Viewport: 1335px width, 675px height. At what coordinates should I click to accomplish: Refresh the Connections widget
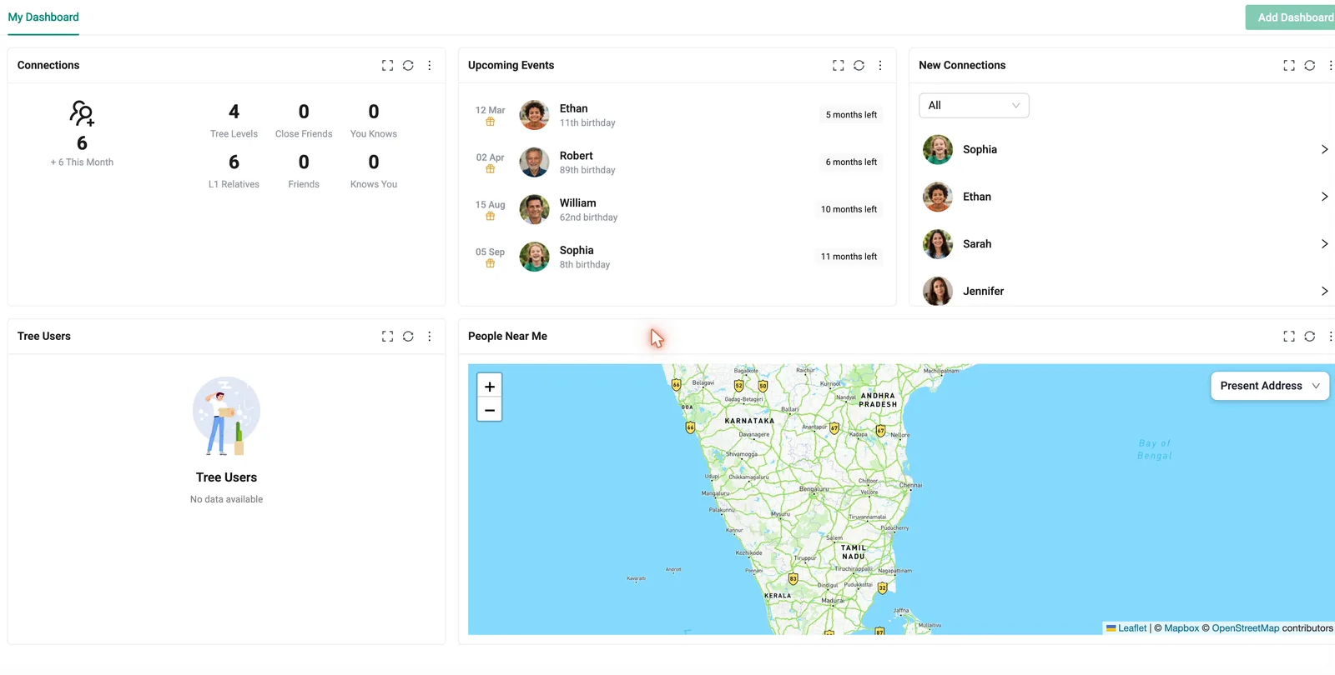[x=408, y=65]
